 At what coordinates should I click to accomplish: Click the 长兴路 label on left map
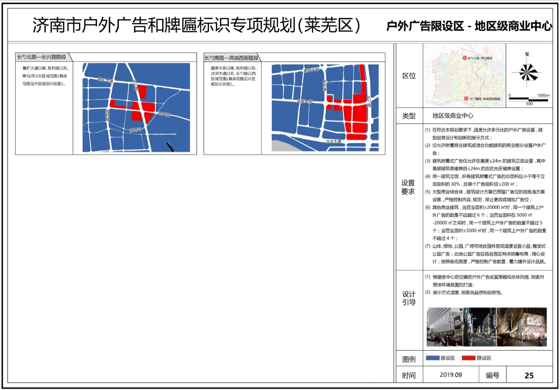[x=164, y=114]
